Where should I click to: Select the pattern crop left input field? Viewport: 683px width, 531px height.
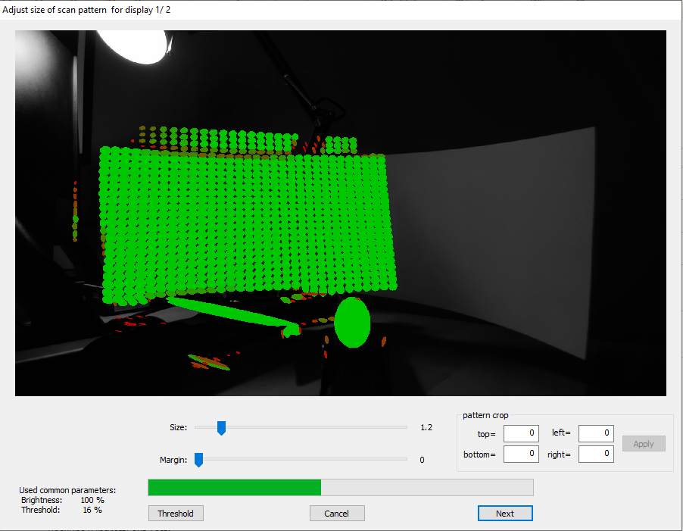pos(595,434)
